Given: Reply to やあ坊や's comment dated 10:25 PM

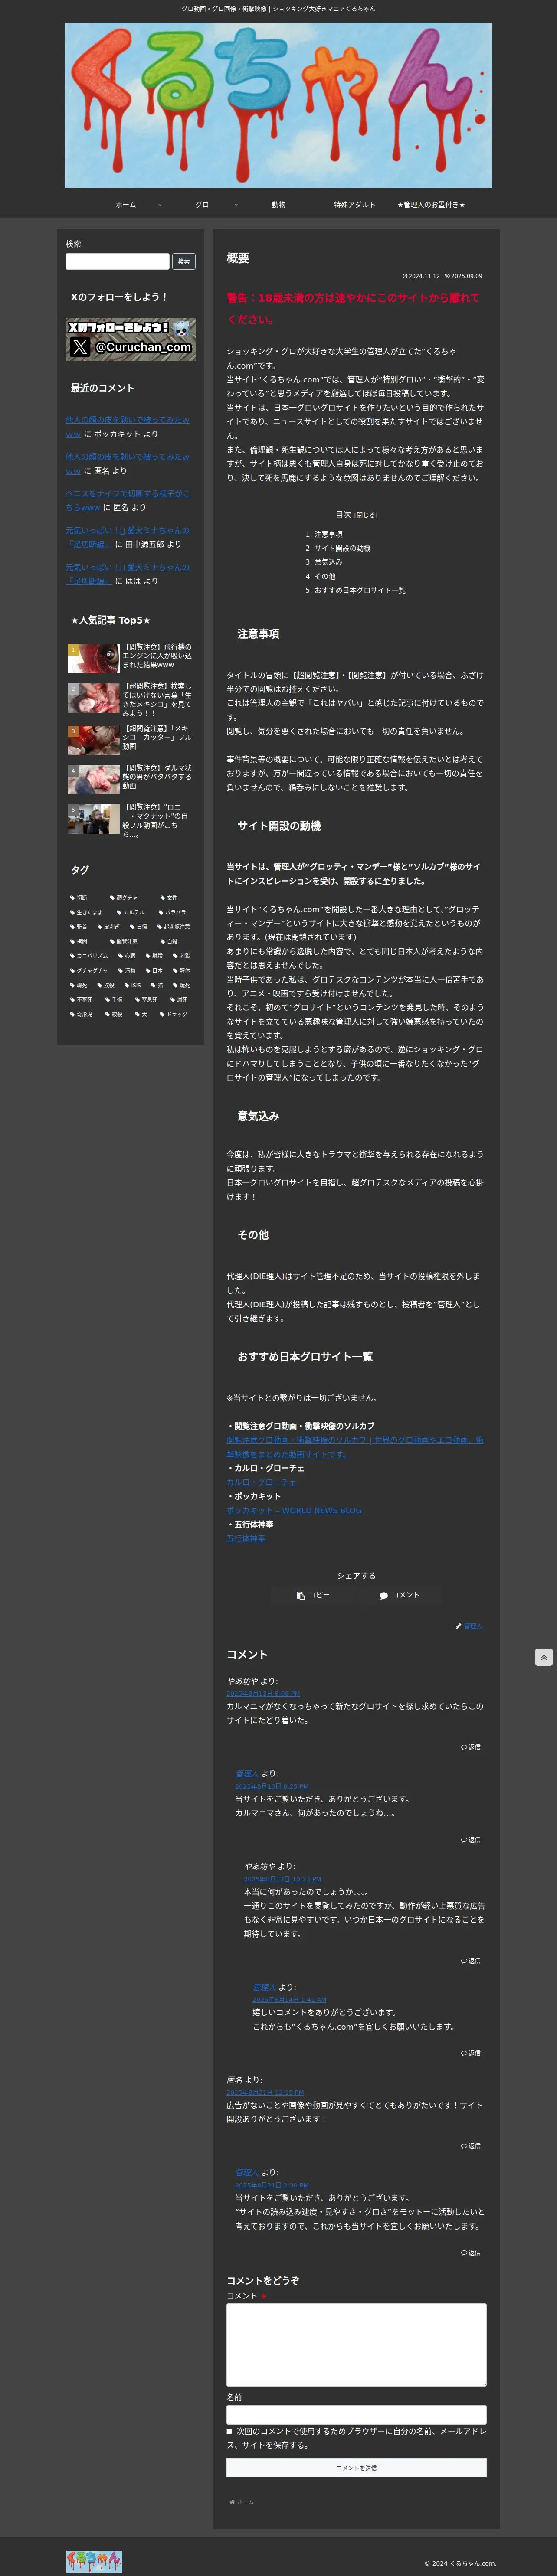Looking at the screenshot, I should tap(471, 1961).
